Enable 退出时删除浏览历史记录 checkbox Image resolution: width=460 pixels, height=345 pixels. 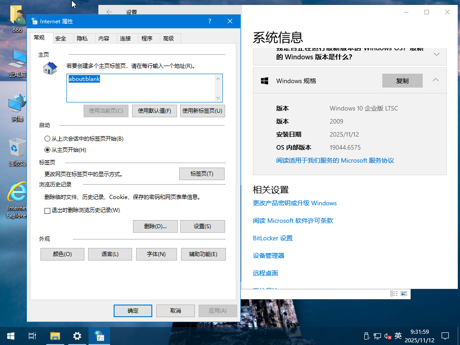point(48,210)
